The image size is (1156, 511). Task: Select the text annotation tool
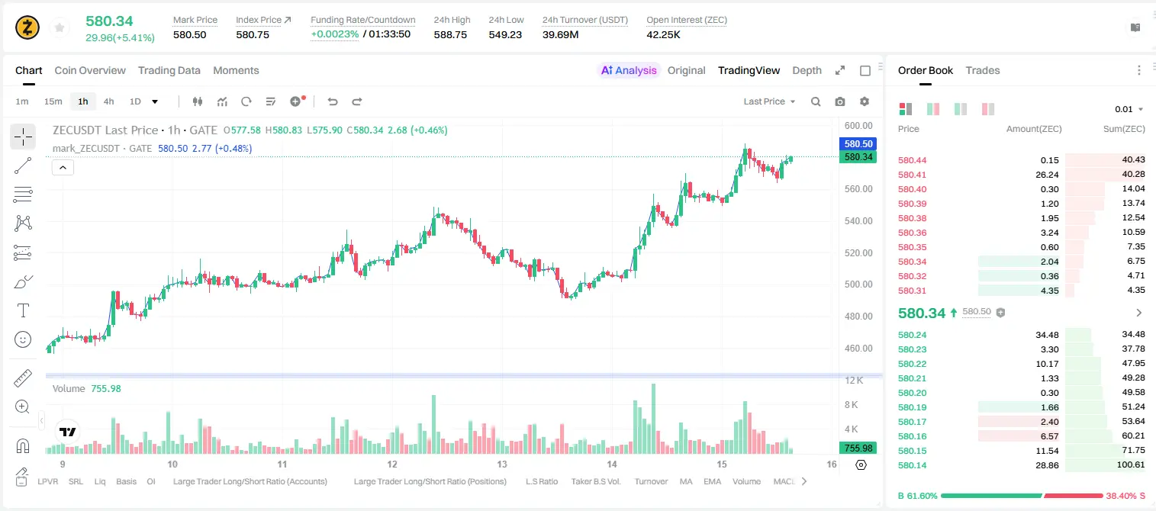click(23, 310)
